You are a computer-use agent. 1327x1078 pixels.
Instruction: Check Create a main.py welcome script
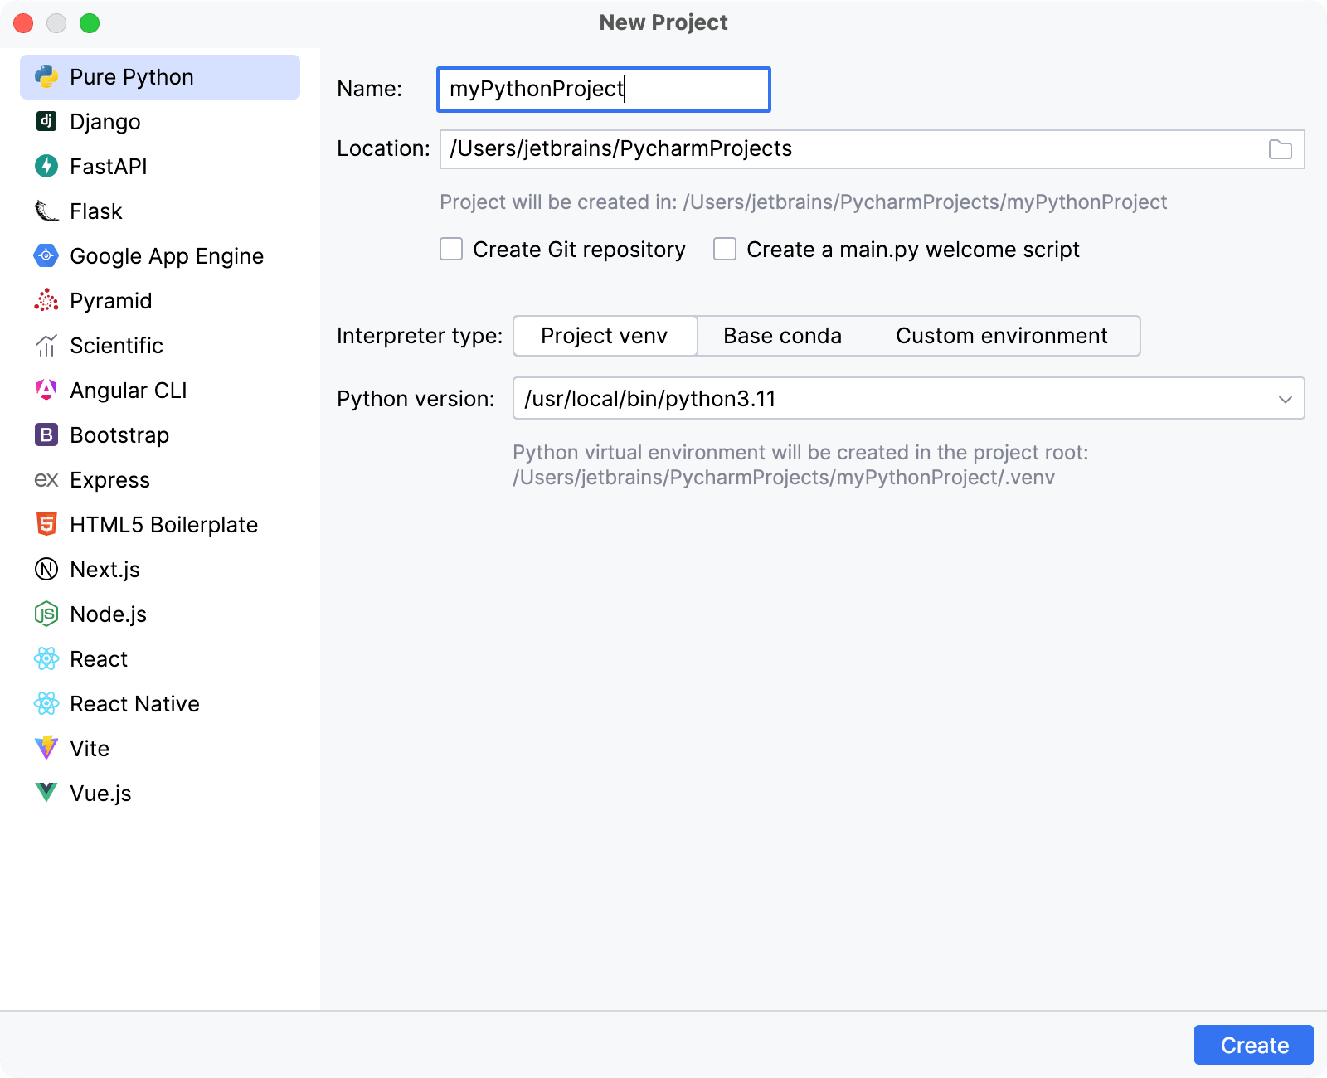coord(725,249)
